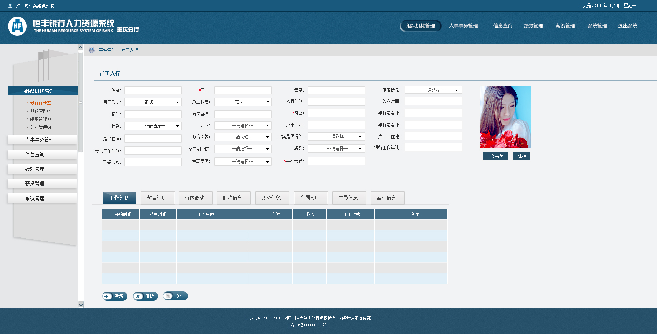Switch to the 职务任免 tab

tap(272, 198)
